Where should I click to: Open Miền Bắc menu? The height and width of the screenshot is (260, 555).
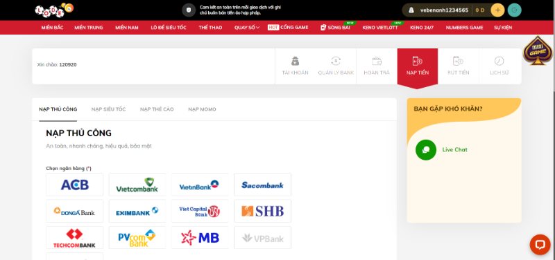tap(53, 28)
